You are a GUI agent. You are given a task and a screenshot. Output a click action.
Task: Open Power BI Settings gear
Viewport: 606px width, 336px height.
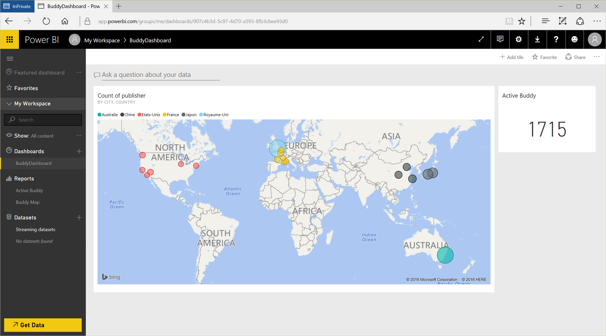coord(519,39)
